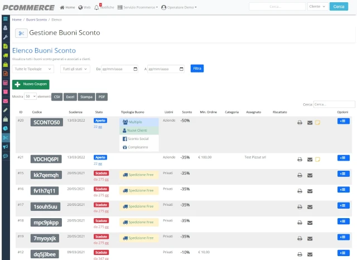
Task: Email coupon 1souh5uu
Action: pyautogui.click(x=310, y=207)
